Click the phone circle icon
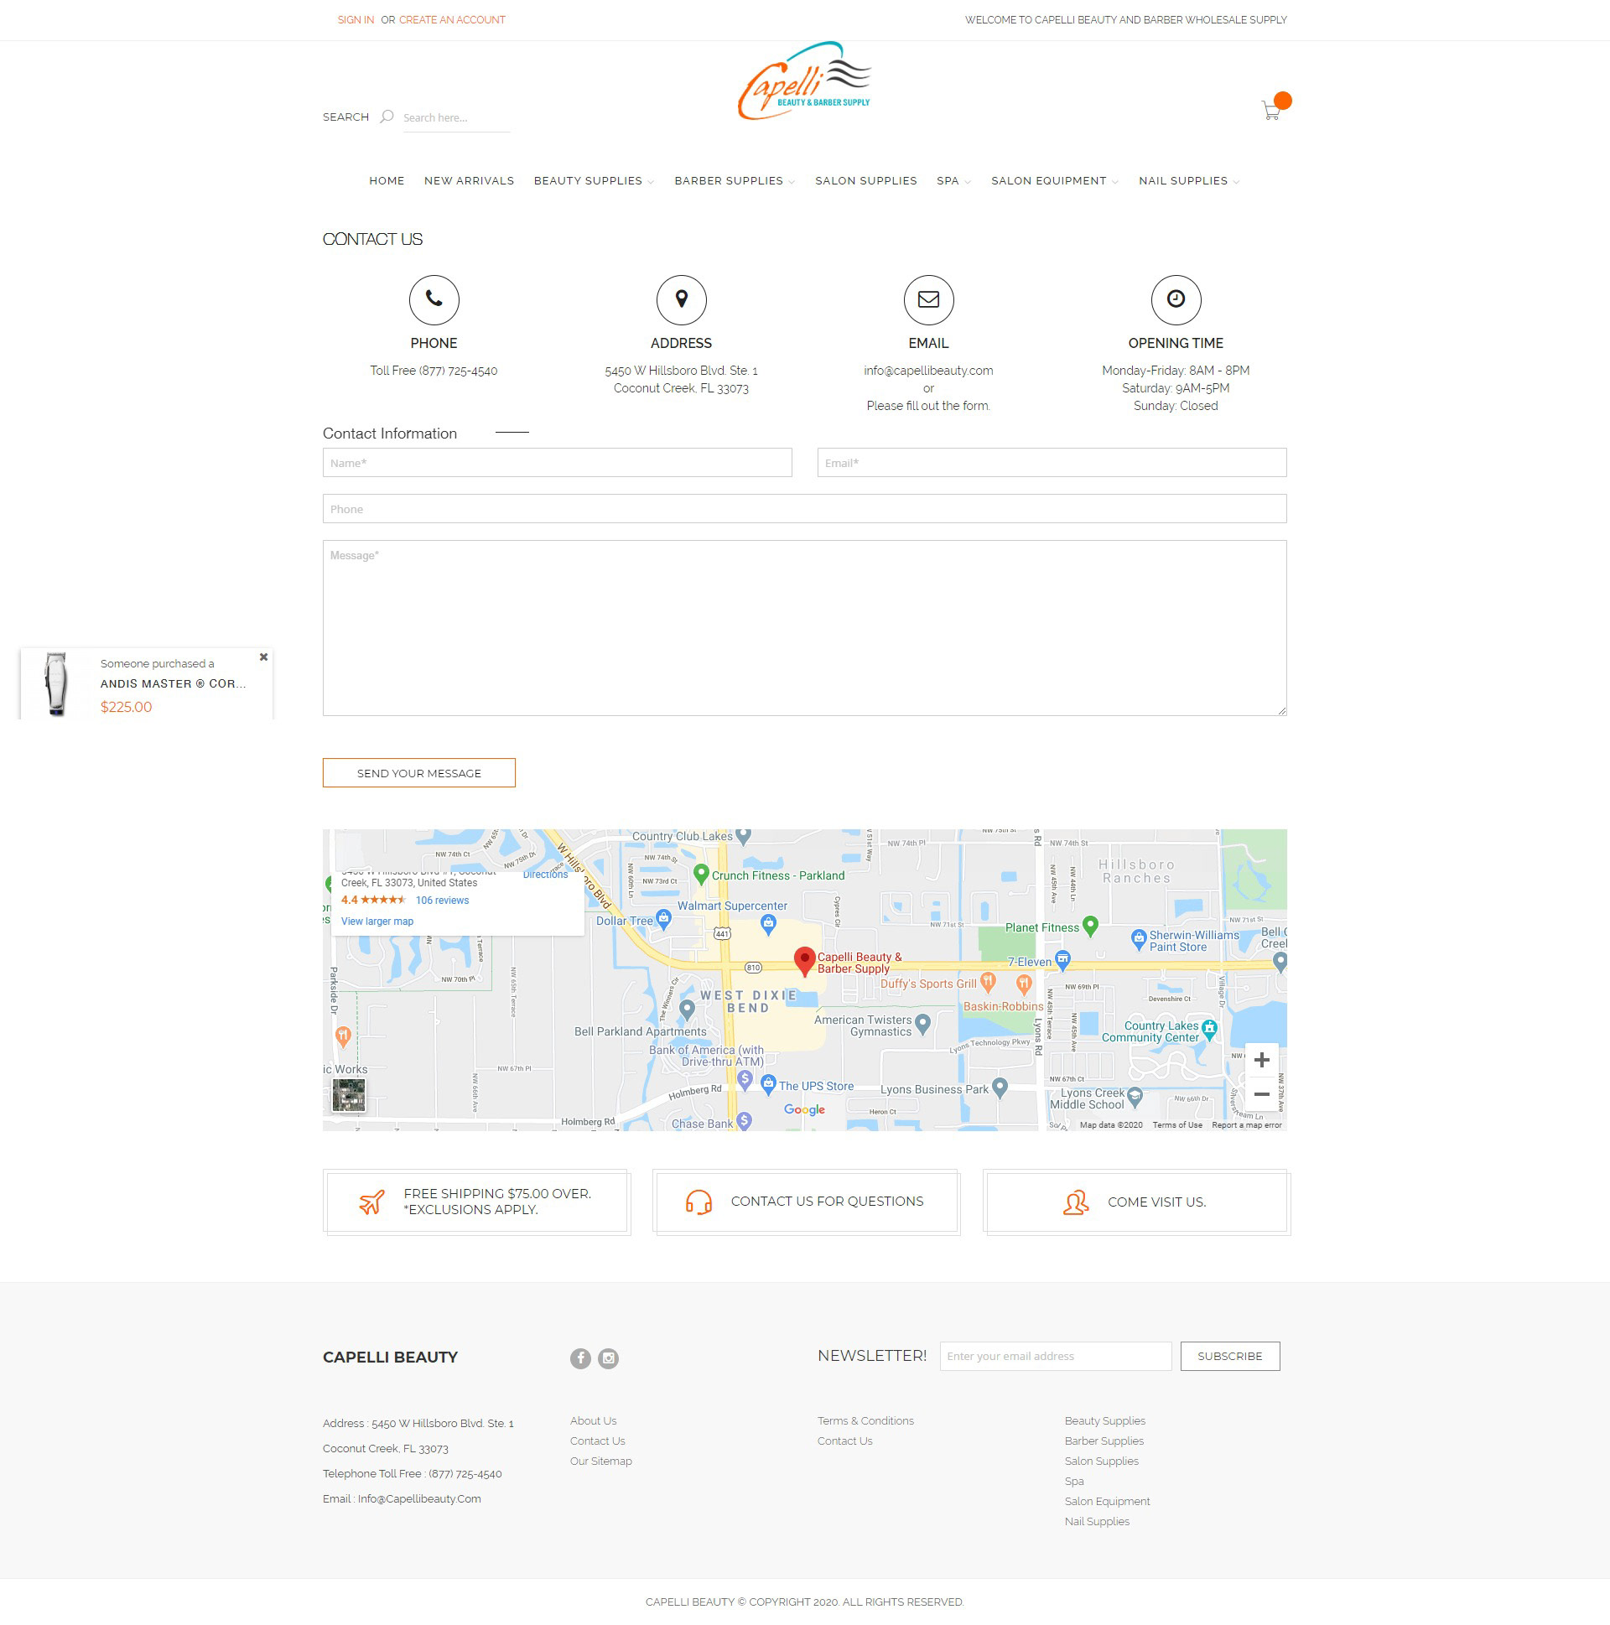Image resolution: width=1610 pixels, height=1625 pixels. click(434, 299)
